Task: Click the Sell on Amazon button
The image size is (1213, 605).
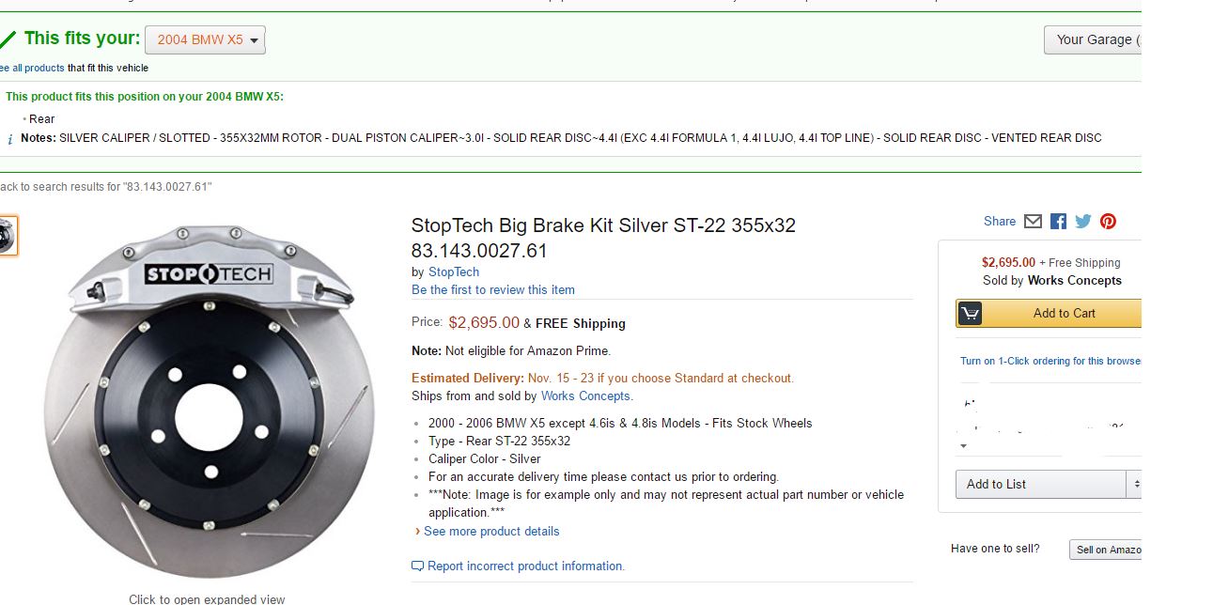Action: [x=1106, y=551]
